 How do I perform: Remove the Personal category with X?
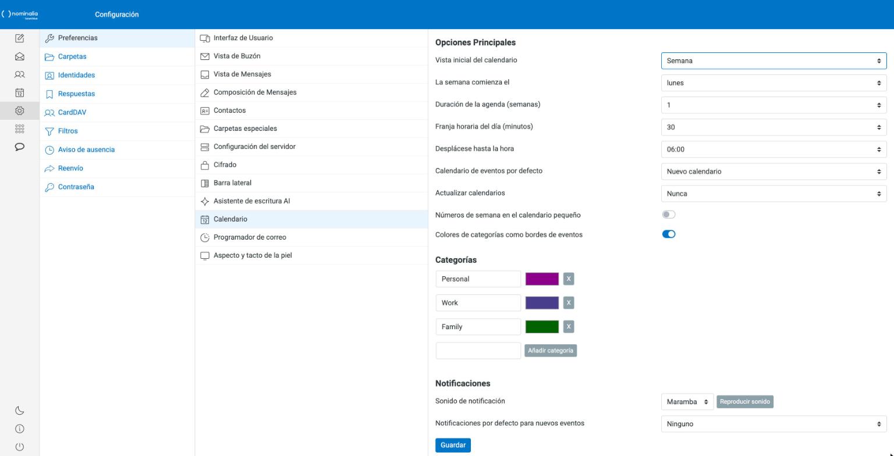pos(569,279)
